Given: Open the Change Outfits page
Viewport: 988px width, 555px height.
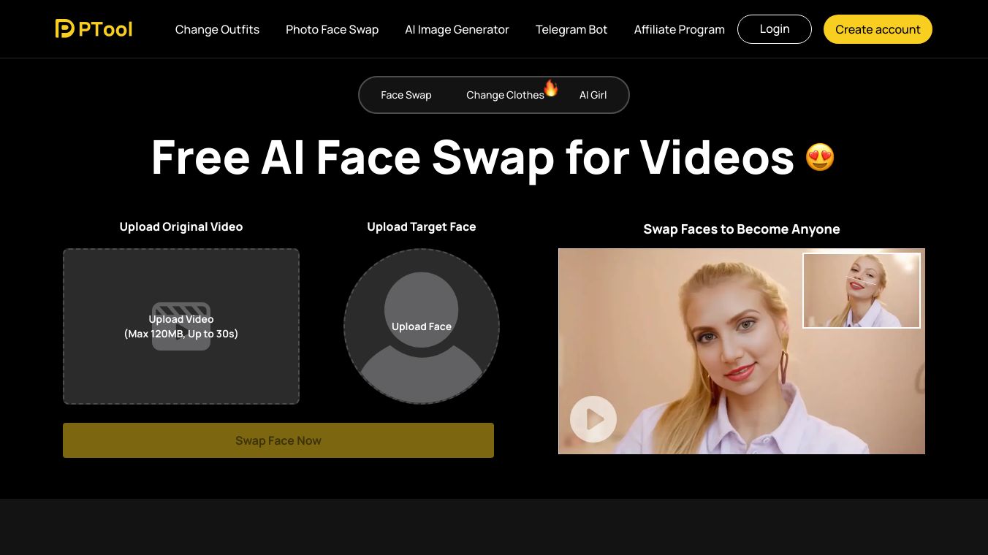Looking at the screenshot, I should coord(217,29).
